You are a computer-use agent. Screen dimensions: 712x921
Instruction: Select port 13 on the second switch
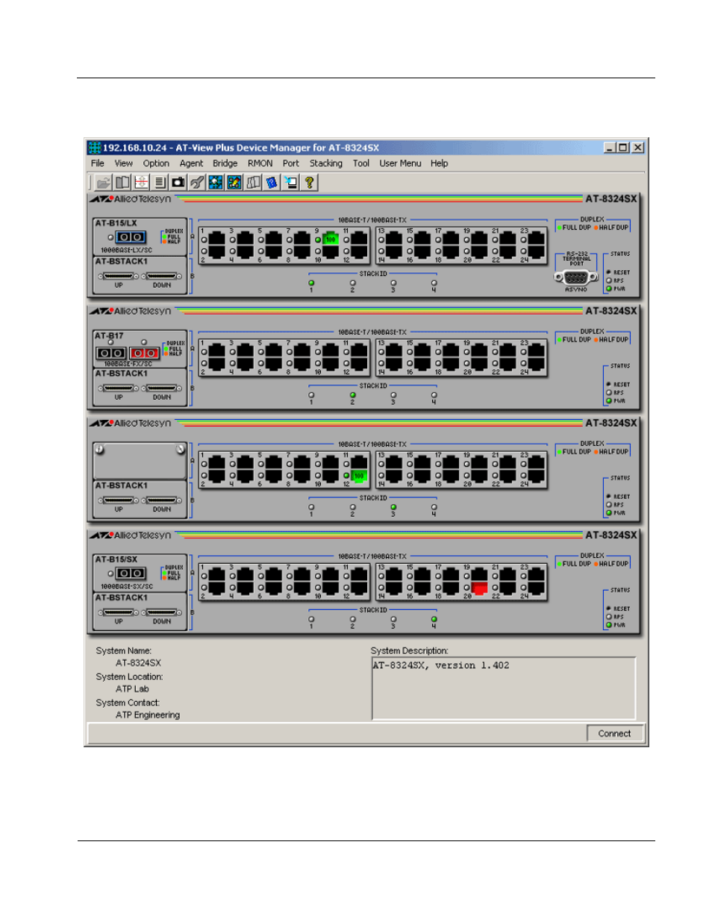(x=393, y=351)
